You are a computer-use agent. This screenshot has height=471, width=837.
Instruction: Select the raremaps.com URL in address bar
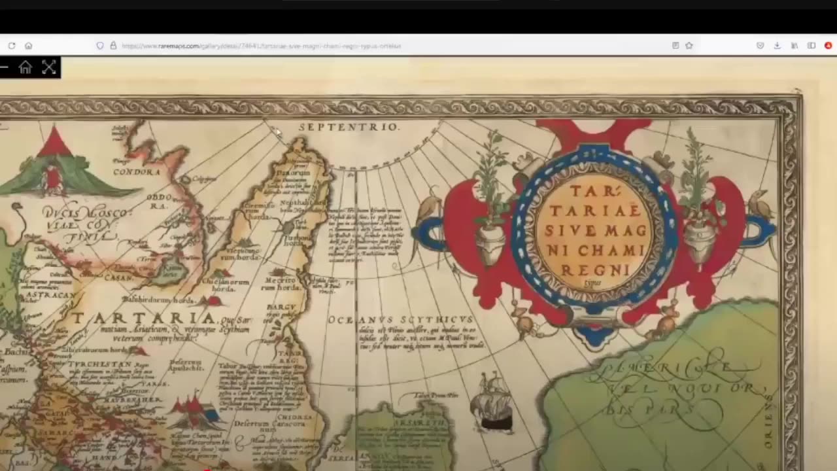(x=261, y=46)
